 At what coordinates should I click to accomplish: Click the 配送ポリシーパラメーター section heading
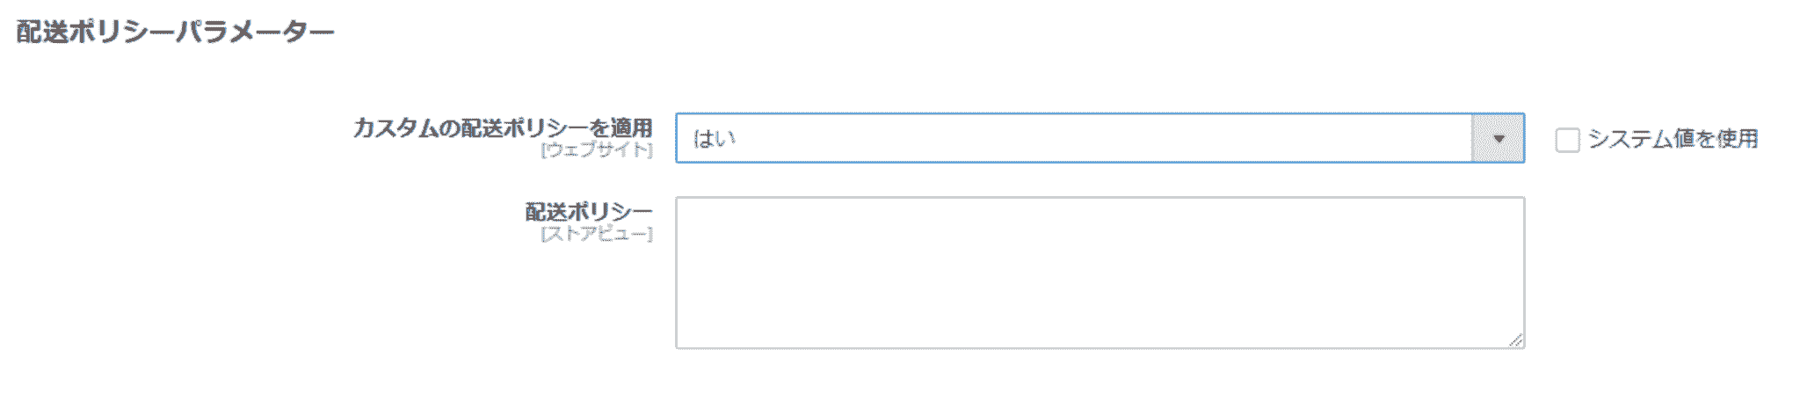click(x=176, y=33)
